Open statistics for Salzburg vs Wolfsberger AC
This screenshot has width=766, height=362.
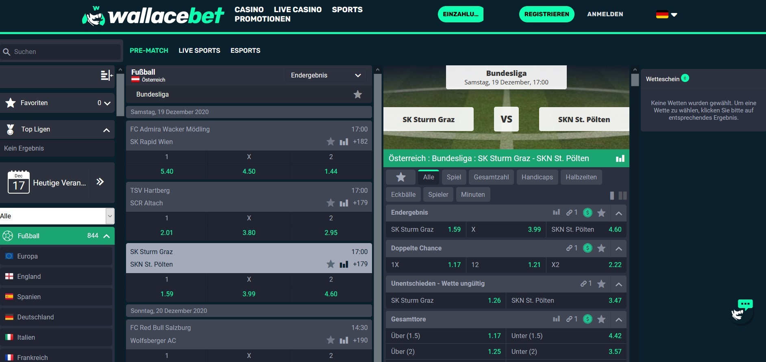tap(344, 340)
